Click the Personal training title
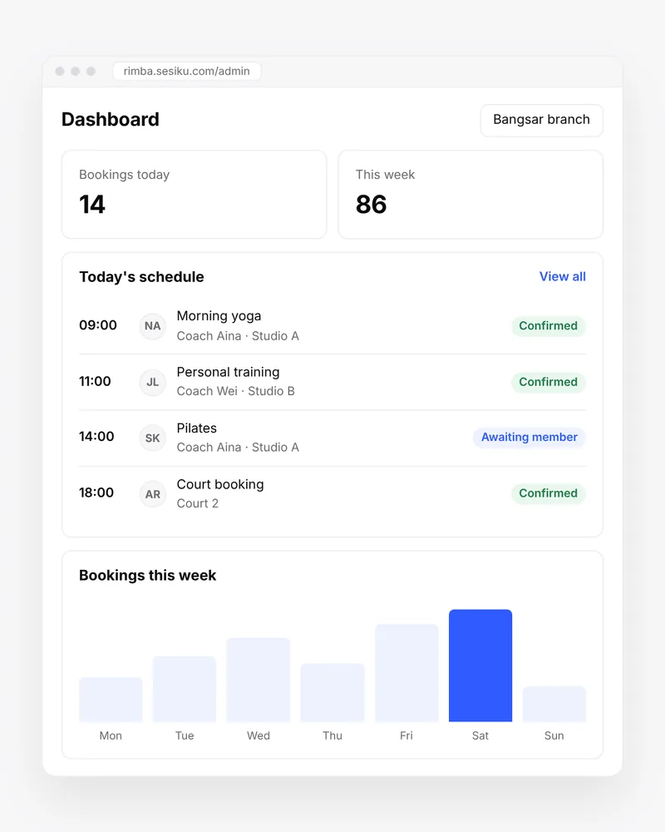665x832 pixels. pos(228,372)
